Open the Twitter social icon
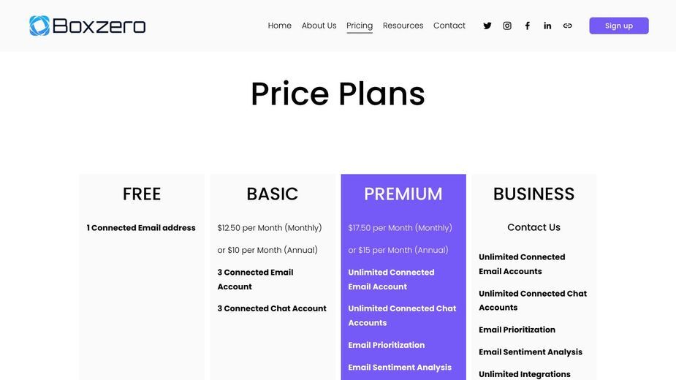Image resolution: width=676 pixels, height=380 pixels. [487, 26]
